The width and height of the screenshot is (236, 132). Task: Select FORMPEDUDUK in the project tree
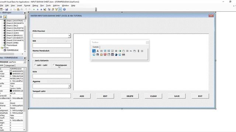point(12,50)
